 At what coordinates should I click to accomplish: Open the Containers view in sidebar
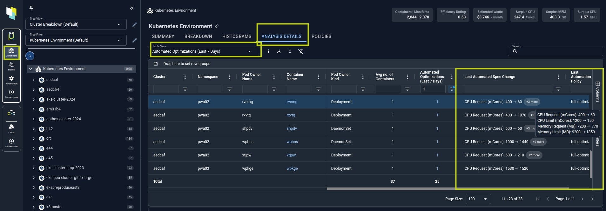click(11, 52)
